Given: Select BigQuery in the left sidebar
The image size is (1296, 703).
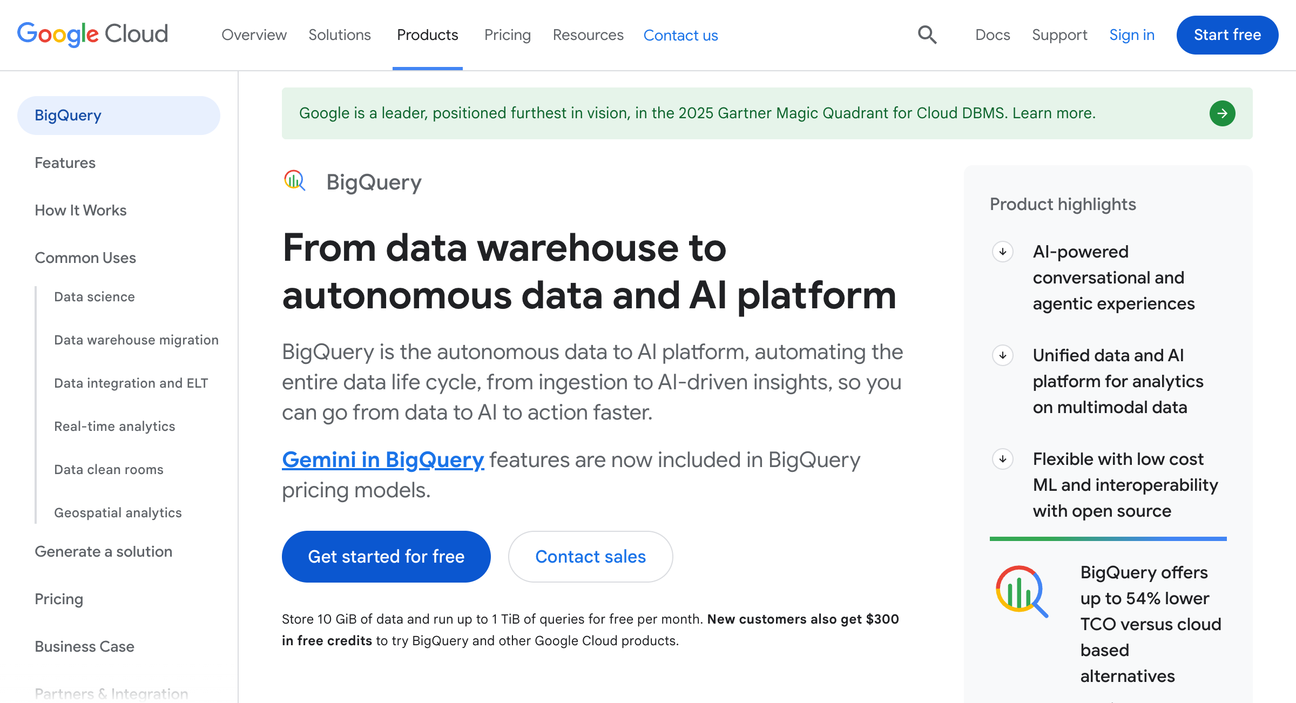Looking at the screenshot, I should pos(67,115).
